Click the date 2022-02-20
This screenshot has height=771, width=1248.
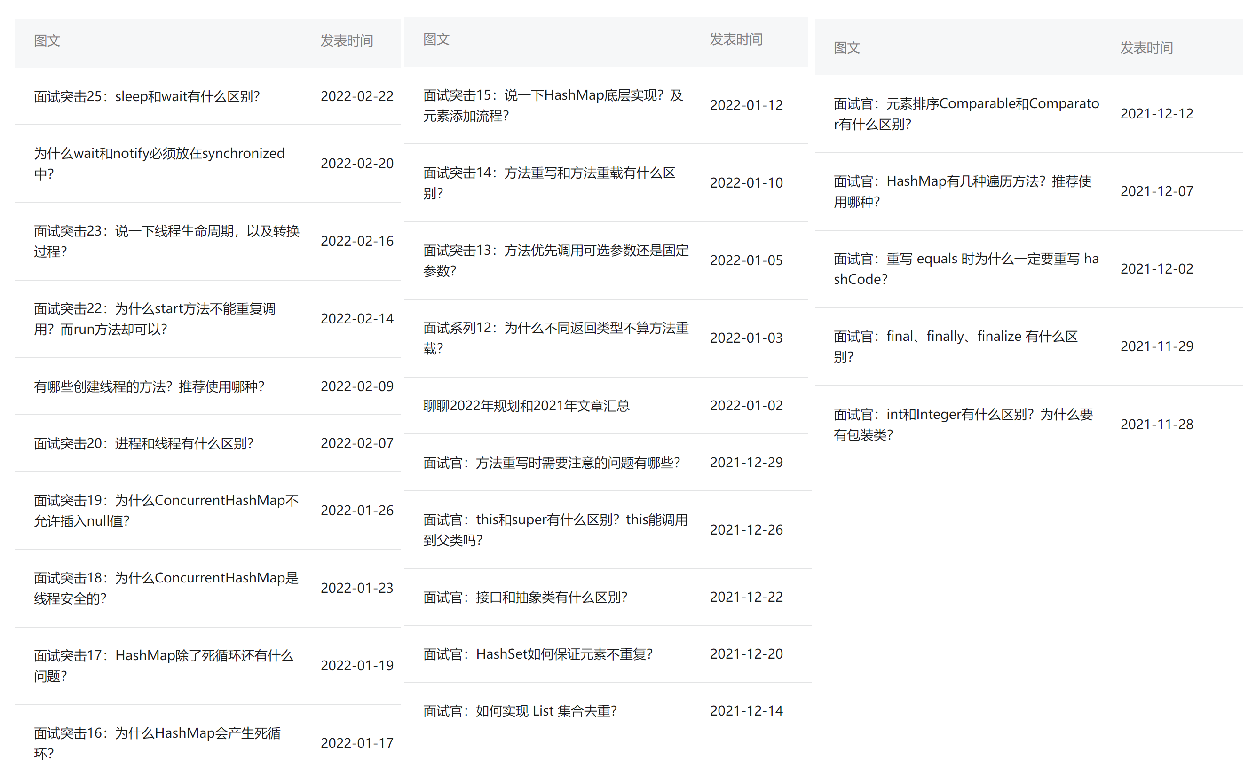click(x=357, y=164)
